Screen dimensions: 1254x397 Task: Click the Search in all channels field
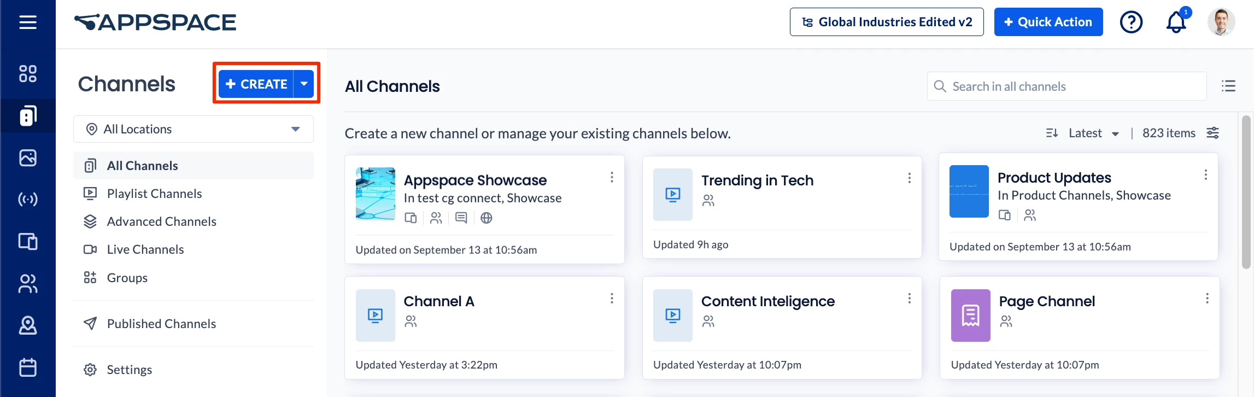click(x=1067, y=86)
